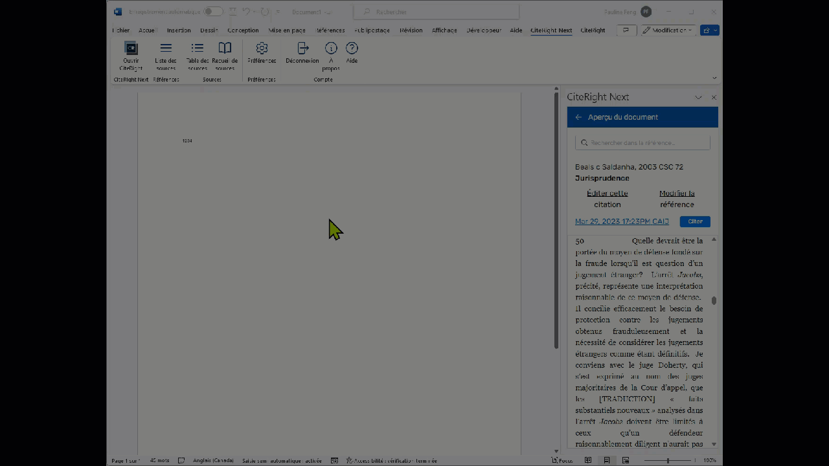Insert Table des sources
829x466 pixels.
[x=198, y=56]
